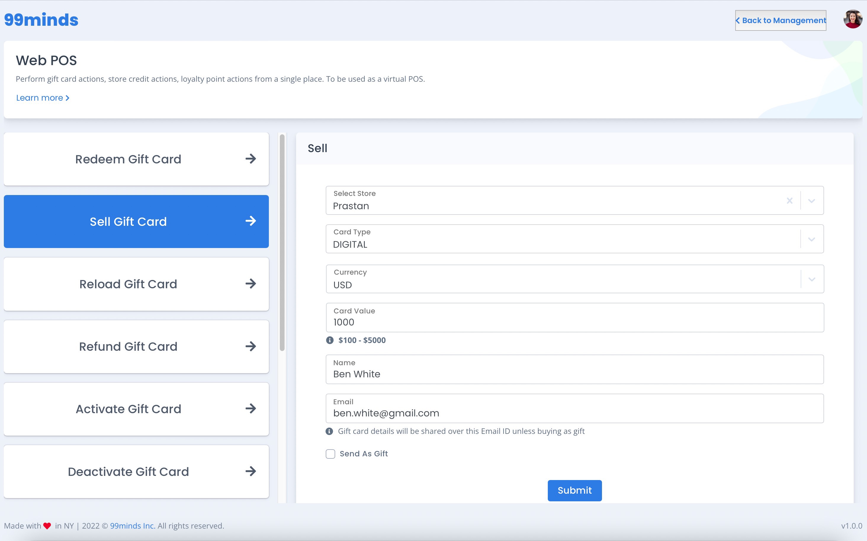Expand the Card Type dropdown chevron
867x541 pixels.
pos(812,239)
